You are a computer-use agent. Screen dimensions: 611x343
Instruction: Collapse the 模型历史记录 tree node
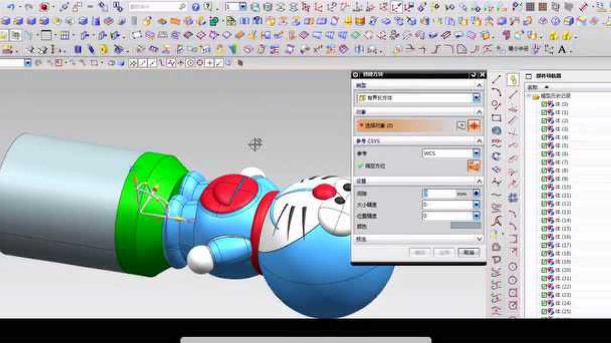point(529,96)
